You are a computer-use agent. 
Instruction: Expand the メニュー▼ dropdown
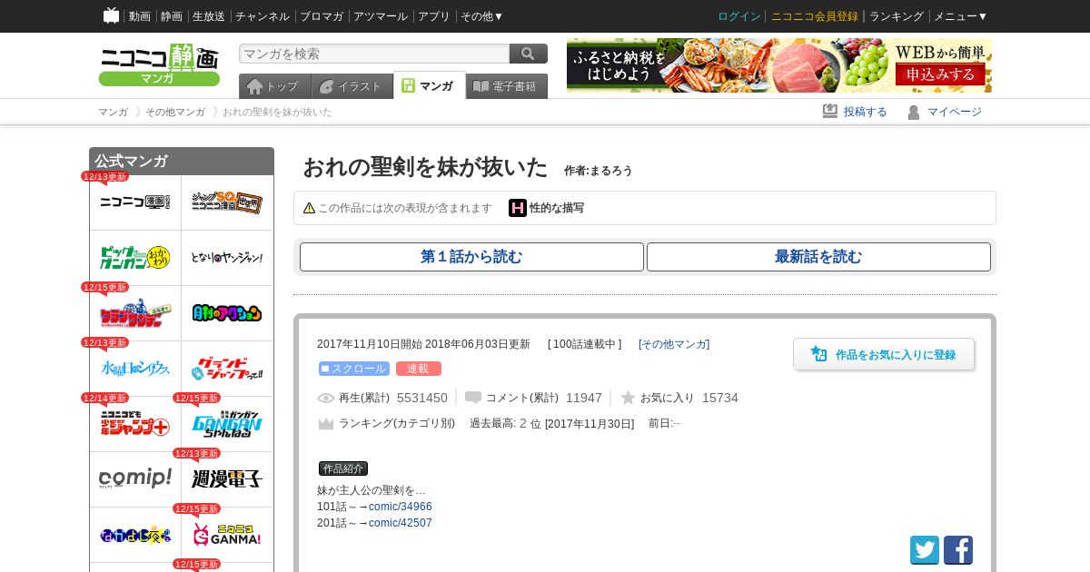[x=961, y=16]
